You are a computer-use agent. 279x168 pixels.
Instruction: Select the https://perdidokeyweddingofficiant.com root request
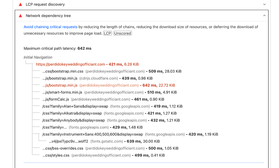[87, 64]
